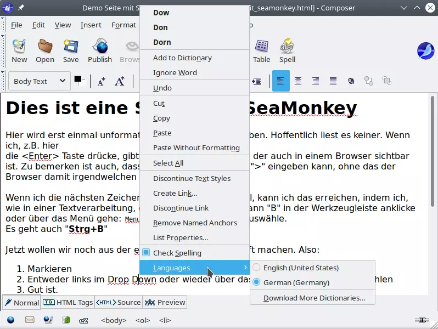Choose Copy from context menu
438x329 pixels.
[194, 118]
